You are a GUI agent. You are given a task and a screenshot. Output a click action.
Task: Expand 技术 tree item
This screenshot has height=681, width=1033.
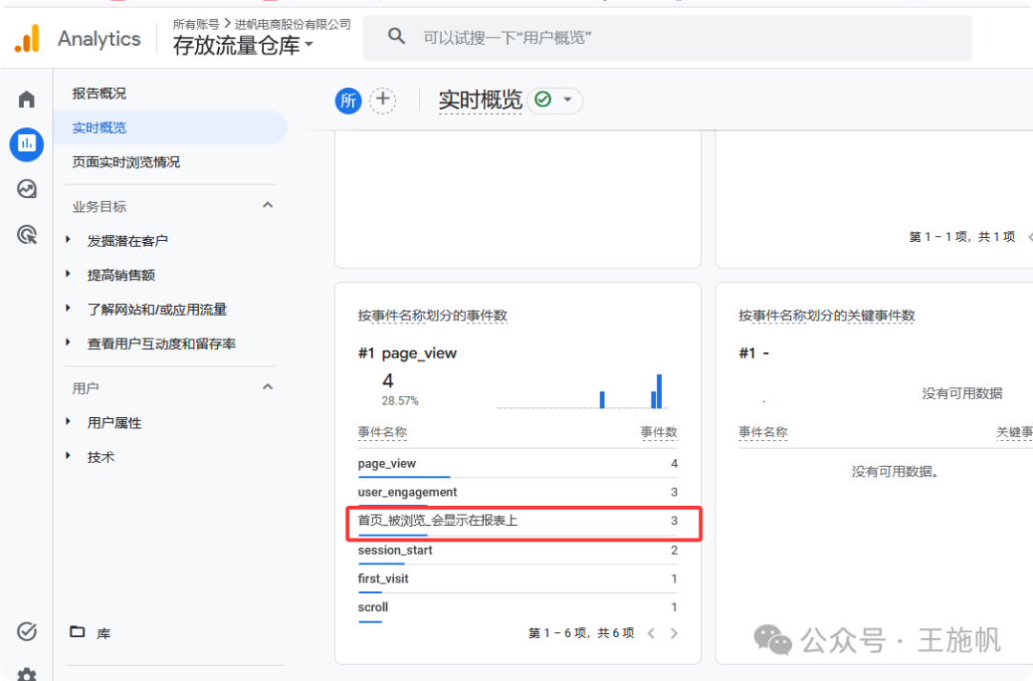point(68,456)
